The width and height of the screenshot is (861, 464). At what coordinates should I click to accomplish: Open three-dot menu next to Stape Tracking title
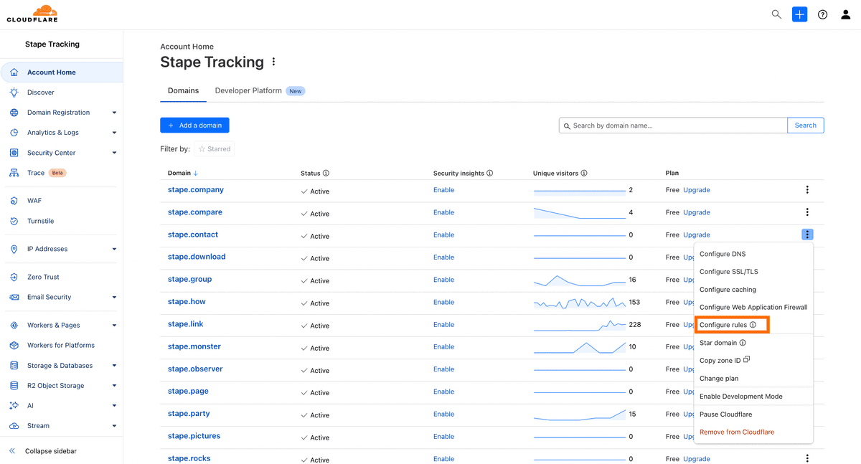tap(273, 62)
